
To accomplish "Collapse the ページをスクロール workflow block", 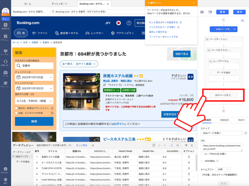I will 209,50.
